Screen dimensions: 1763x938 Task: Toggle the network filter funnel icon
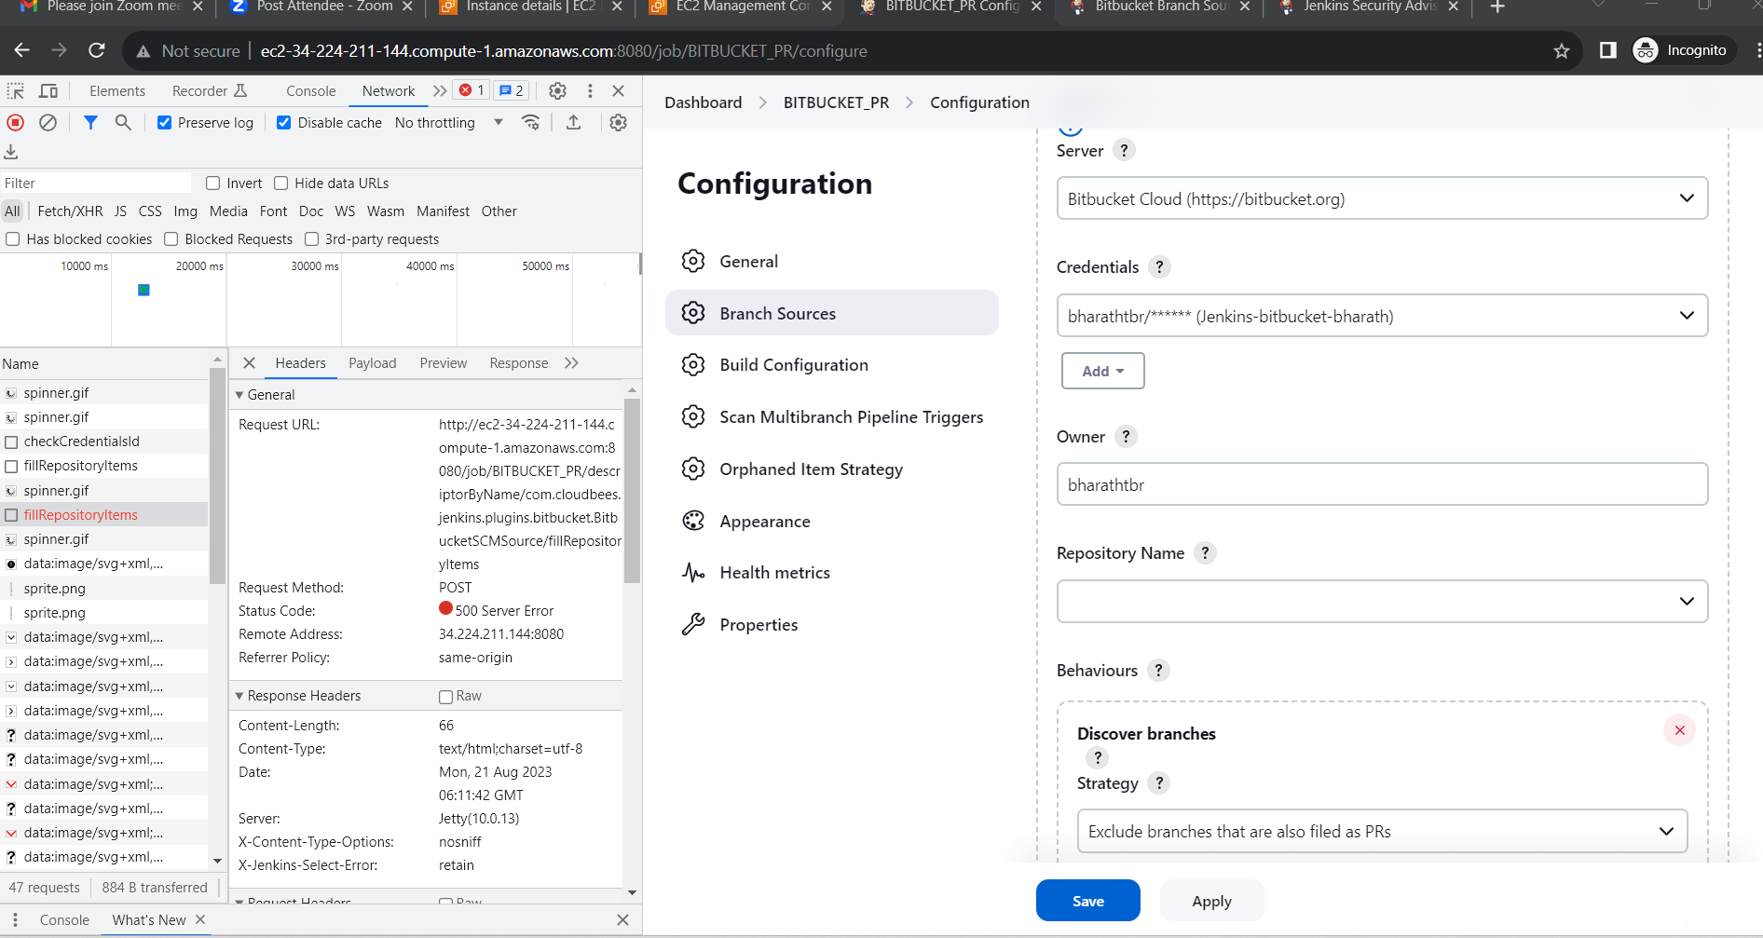coord(90,122)
